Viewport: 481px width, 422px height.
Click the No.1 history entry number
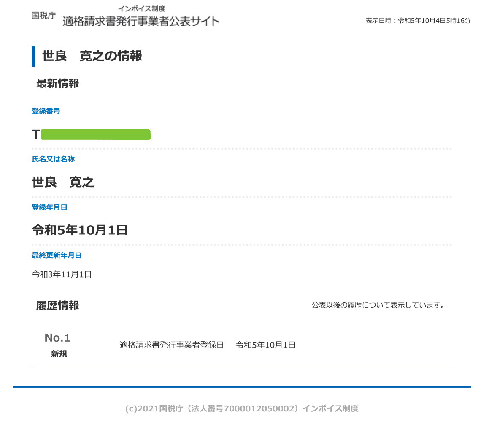coord(57,338)
